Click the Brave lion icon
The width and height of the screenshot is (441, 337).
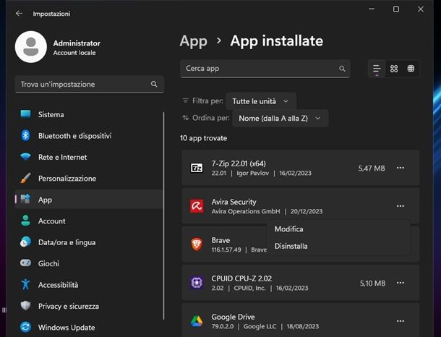pos(197,244)
